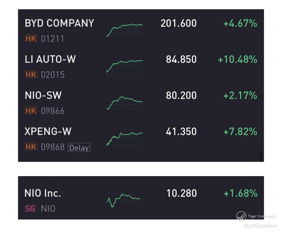The image size is (282, 232).
Task: Open the XPENG-W sparkline chart
Action: click(x=124, y=139)
